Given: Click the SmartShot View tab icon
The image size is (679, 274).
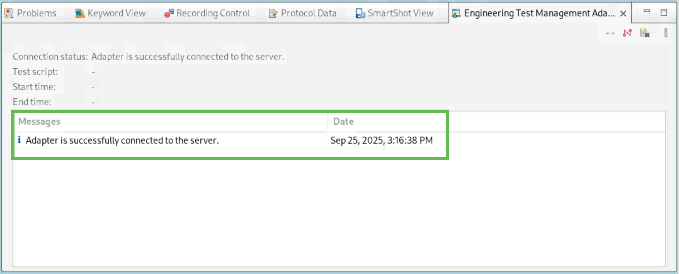Looking at the screenshot, I should [360, 13].
